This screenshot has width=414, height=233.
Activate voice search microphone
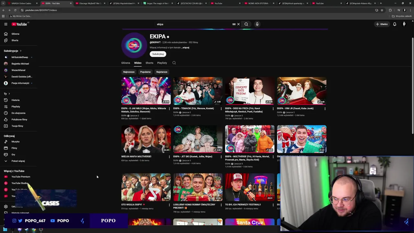(257, 24)
